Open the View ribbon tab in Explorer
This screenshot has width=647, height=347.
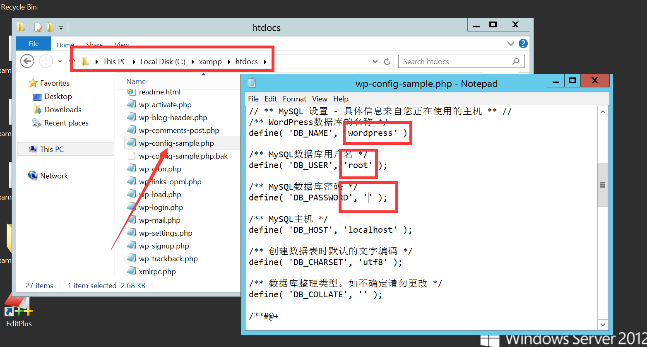pyautogui.click(x=122, y=45)
